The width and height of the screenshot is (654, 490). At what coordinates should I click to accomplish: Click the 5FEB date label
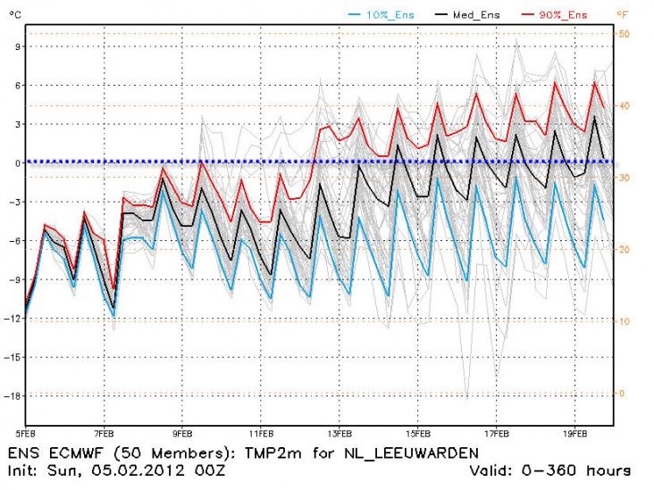tap(25, 434)
